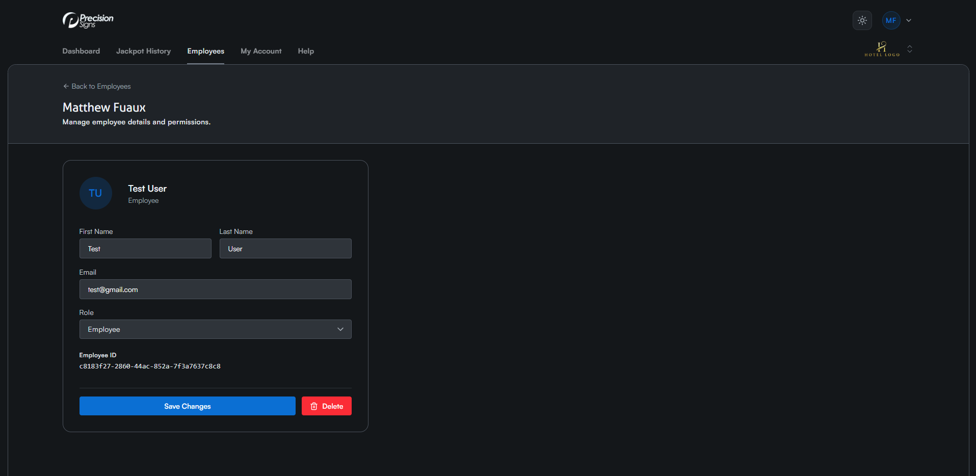The height and width of the screenshot is (476, 976).
Task: Go to the Dashboard tab
Action: [x=81, y=51]
